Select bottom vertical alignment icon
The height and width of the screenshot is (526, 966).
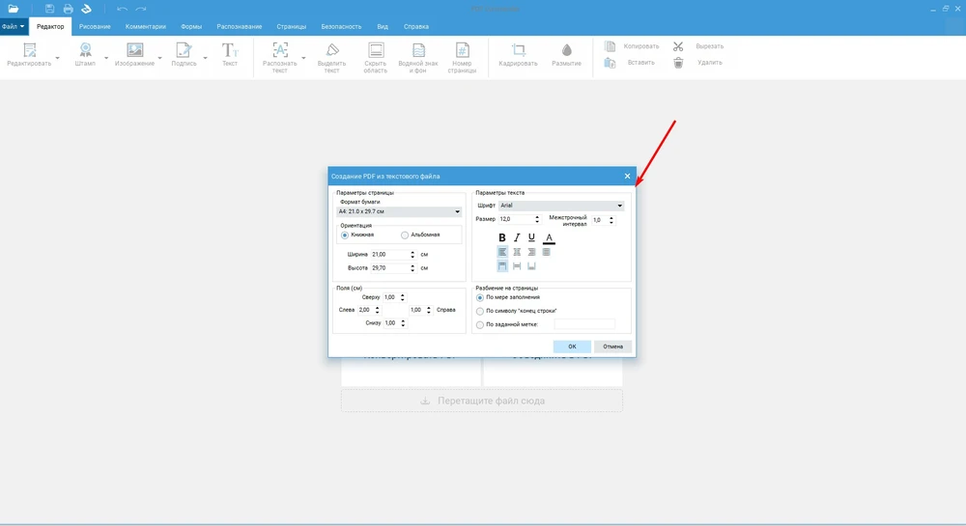coord(531,266)
